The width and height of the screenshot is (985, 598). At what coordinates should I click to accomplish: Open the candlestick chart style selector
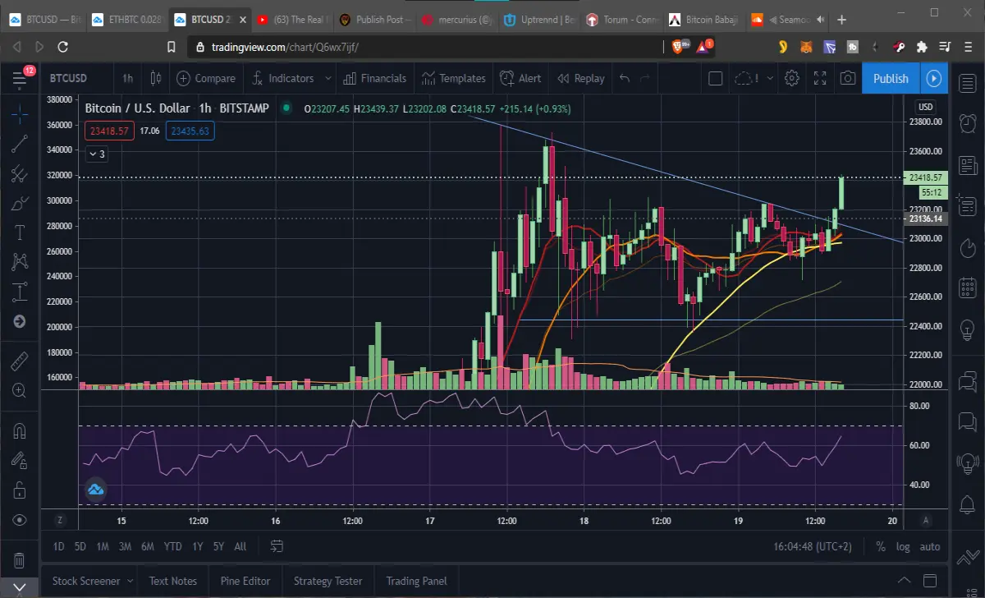point(156,79)
